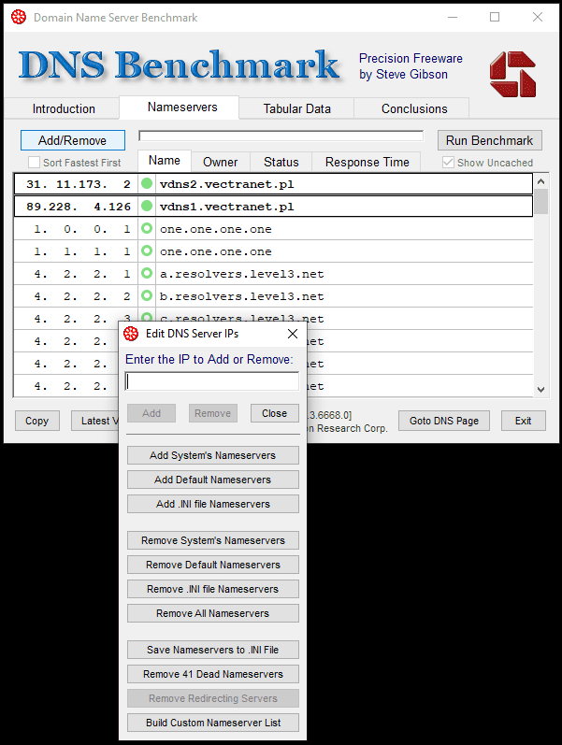This screenshot has height=745, width=562.
Task: Start the test with Run Benchmark
Action: pyautogui.click(x=489, y=140)
